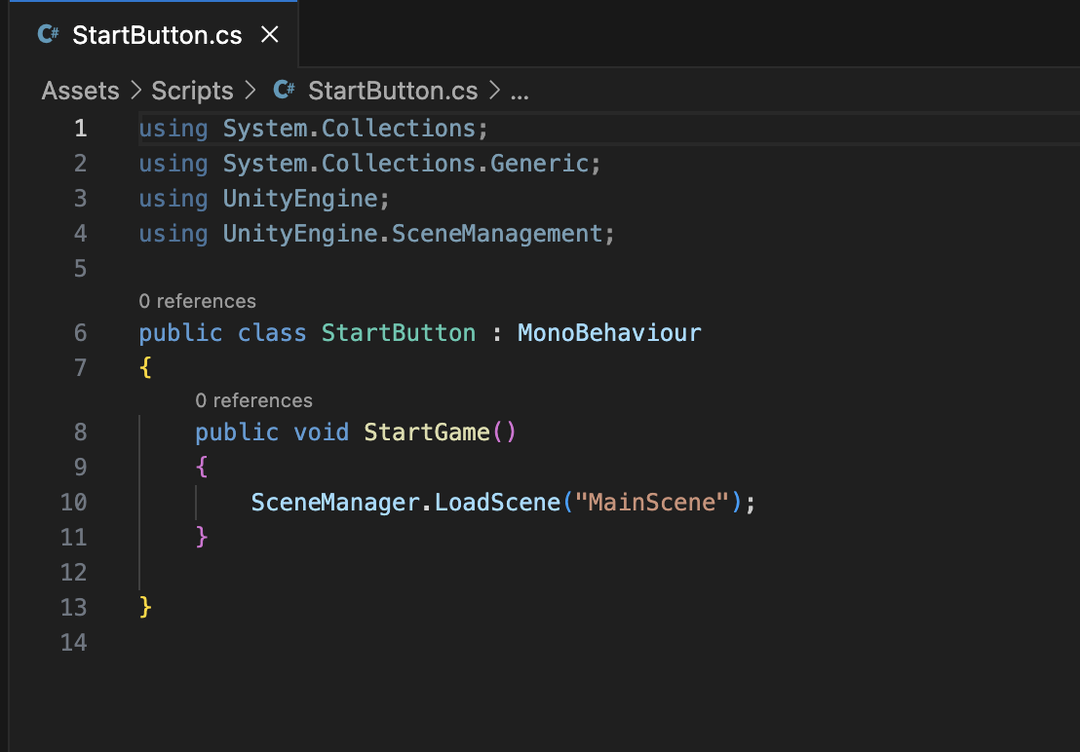Click line number 14 in gutter
This screenshot has height=752, width=1080.
pos(74,643)
